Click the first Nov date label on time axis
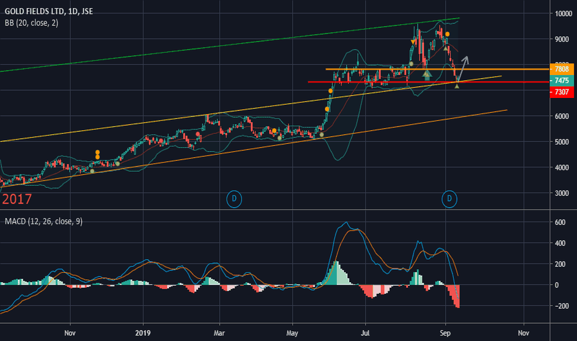This screenshot has width=577, height=341. point(70,333)
